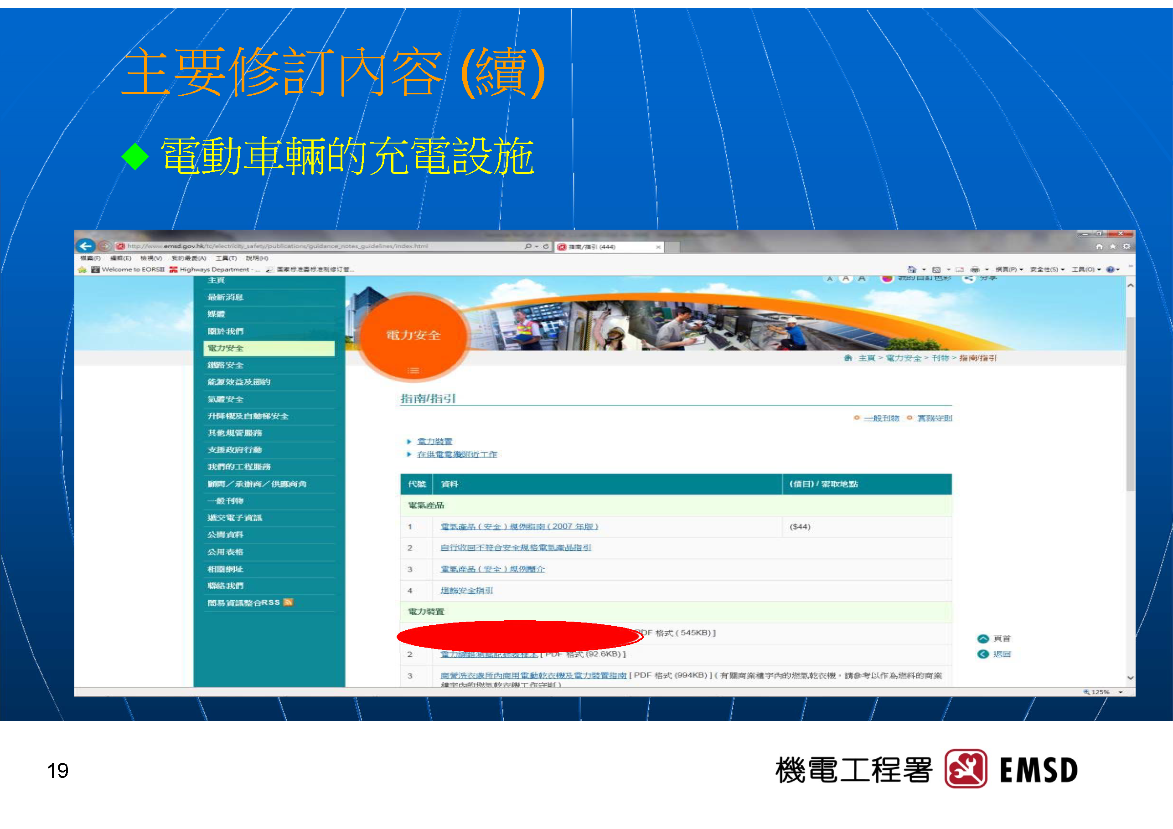Open Welcome to EORSIII favorite
Image resolution: width=1173 pixels, height=829 pixels.
[128, 270]
